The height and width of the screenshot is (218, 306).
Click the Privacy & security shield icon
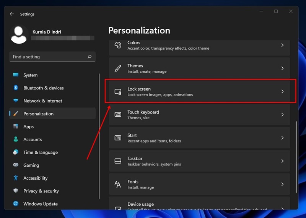tap(16, 191)
